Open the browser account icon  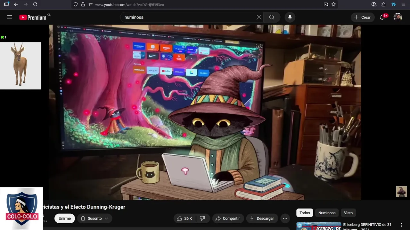374,4
